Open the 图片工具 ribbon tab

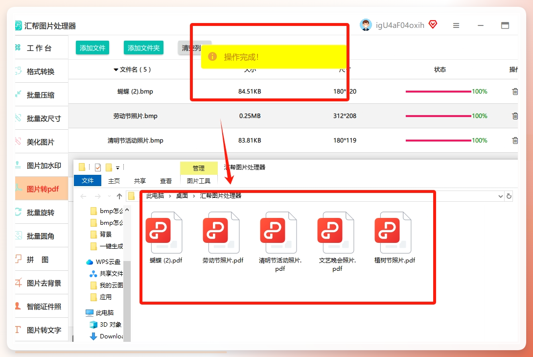(x=199, y=181)
